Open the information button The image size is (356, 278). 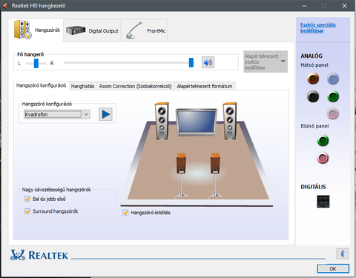(343, 254)
